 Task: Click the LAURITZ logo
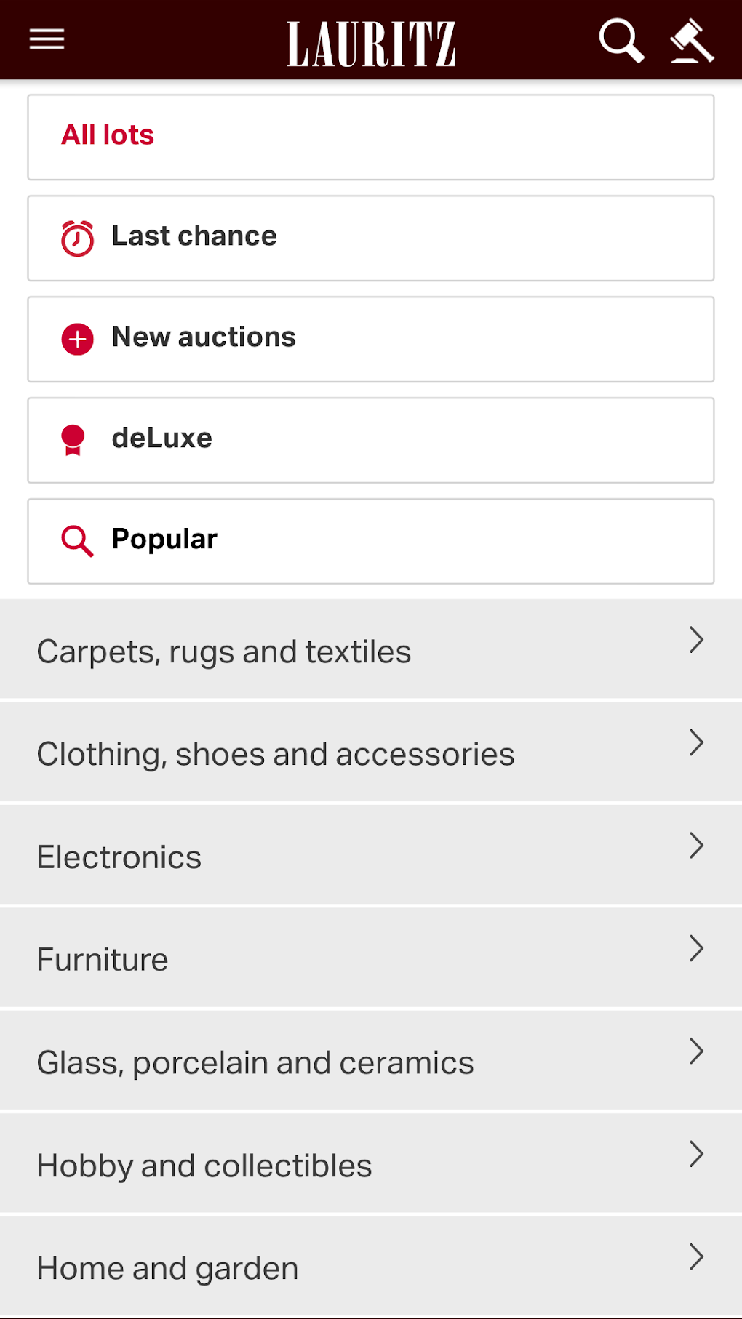(371, 44)
